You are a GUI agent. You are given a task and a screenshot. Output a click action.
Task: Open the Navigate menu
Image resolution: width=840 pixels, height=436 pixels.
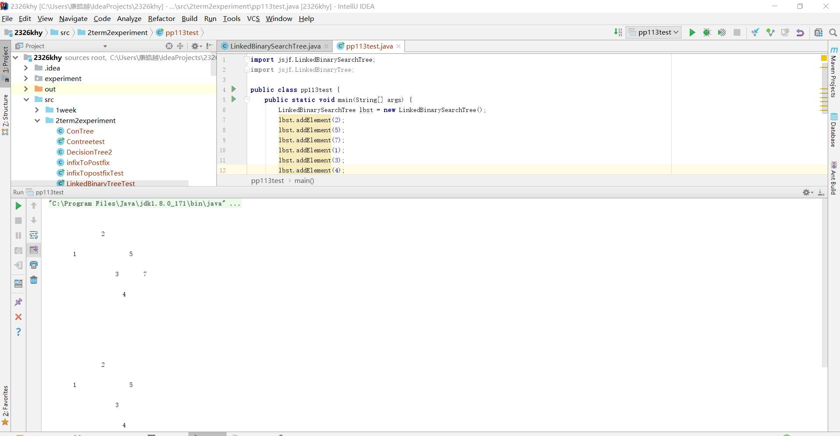pyautogui.click(x=73, y=18)
